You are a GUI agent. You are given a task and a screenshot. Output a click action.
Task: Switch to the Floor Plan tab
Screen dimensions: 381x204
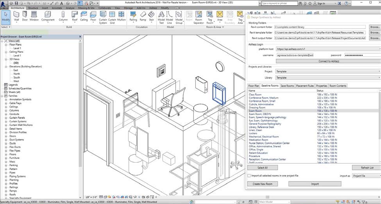click(x=254, y=86)
